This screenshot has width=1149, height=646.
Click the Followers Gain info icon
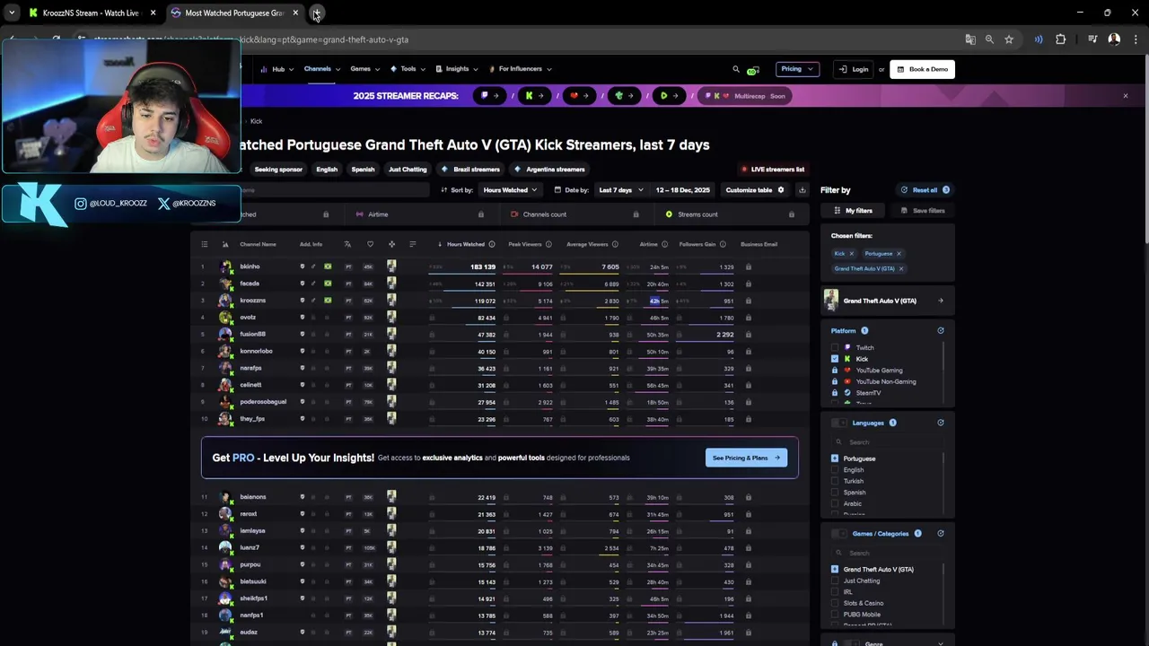click(x=724, y=244)
